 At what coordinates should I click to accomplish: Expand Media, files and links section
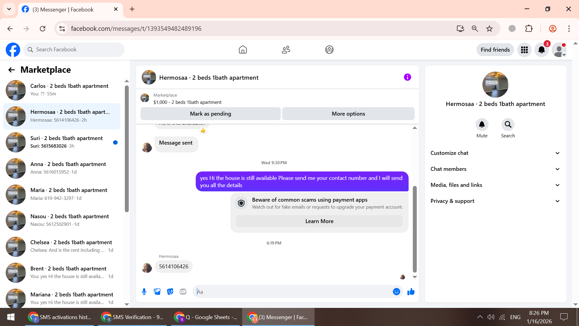click(495, 185)
